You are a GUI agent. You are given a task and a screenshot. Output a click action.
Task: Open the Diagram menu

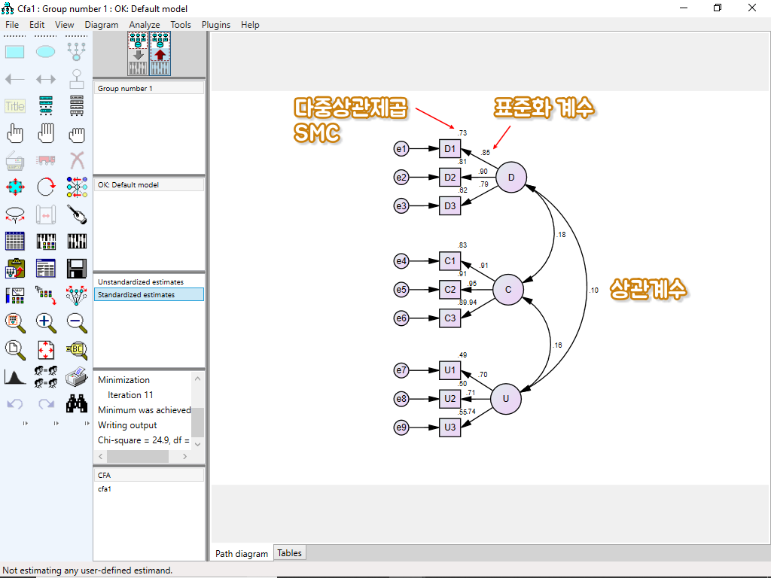coord(102,25)
